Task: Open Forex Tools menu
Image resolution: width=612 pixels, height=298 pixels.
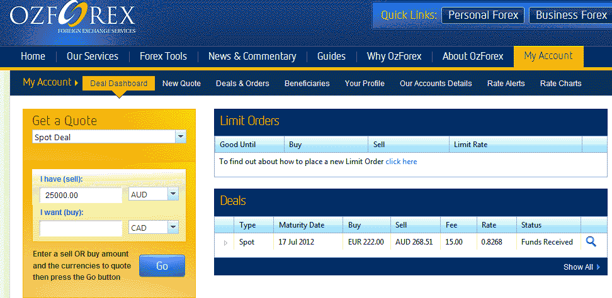Action: pyautogui.click(x=163, y=57)
